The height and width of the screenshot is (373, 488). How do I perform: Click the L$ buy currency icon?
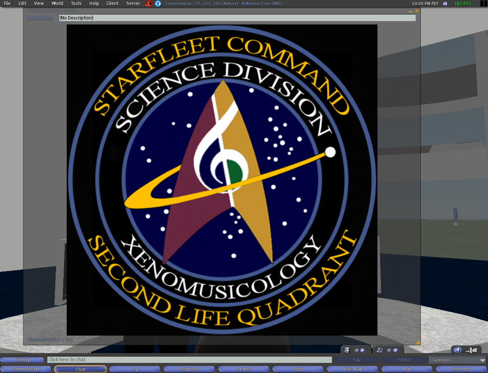pyautogui.click(x=445, y=3)
